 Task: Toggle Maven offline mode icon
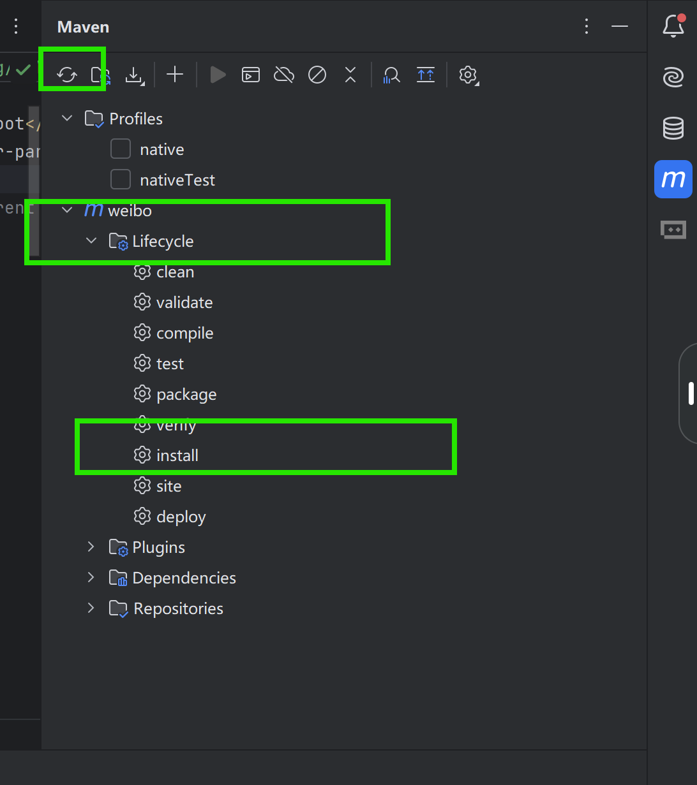coord(284,75)
